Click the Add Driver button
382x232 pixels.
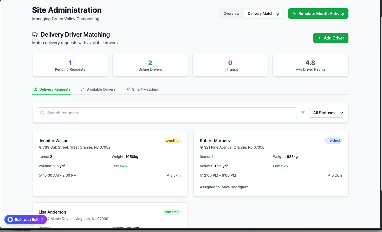tap(331, 38)
